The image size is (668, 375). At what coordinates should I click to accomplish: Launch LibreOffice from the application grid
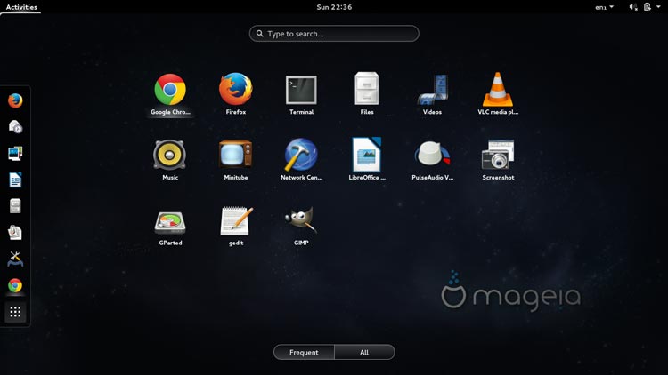click(367, 159)
